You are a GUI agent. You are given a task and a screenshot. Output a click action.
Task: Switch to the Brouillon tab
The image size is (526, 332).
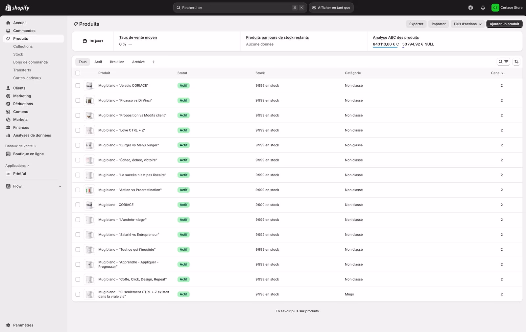click(117, 62)
